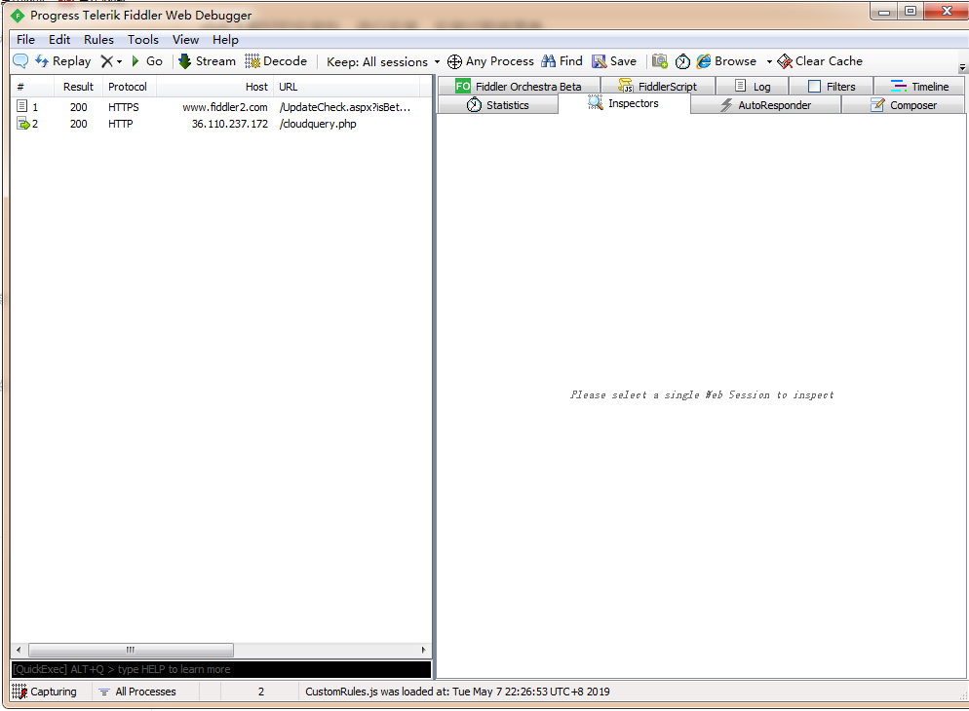Click the Fiddler app icon in title bar
The image size is (969, 711).
18,15
